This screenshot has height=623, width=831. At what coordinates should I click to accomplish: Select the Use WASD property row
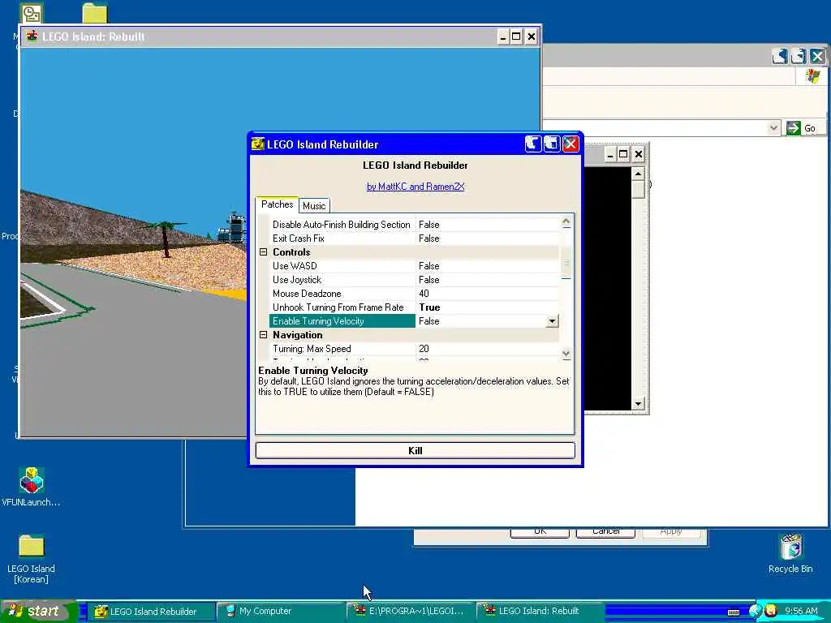(414, 266)
